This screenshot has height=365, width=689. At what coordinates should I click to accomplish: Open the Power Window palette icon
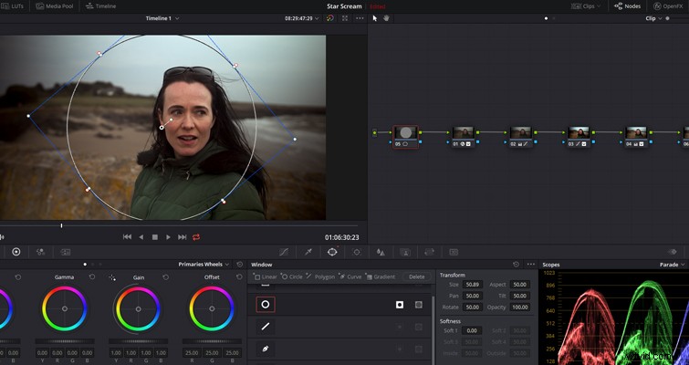(x=332, y=252)
